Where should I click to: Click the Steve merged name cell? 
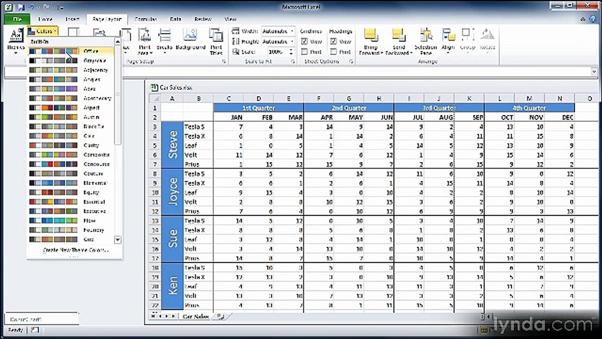[173, 145]
